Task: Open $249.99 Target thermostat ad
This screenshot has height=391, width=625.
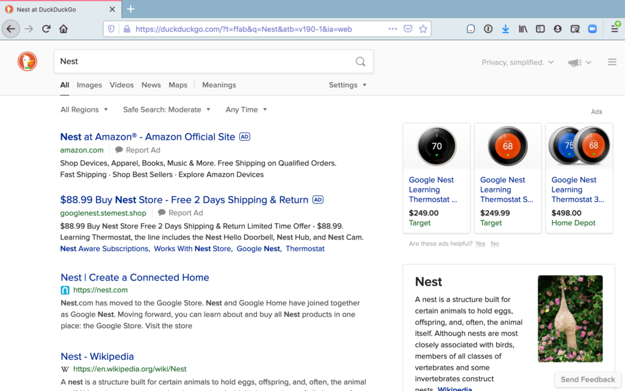Action: [508, 178]
